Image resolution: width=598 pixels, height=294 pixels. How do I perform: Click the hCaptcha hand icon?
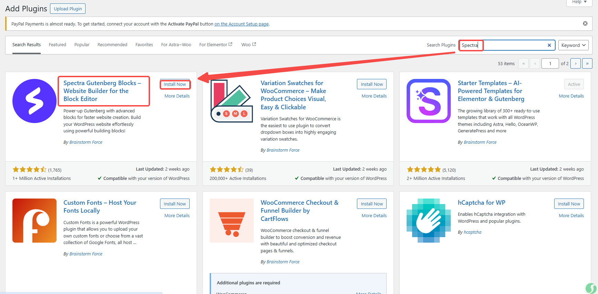point(429,221)
